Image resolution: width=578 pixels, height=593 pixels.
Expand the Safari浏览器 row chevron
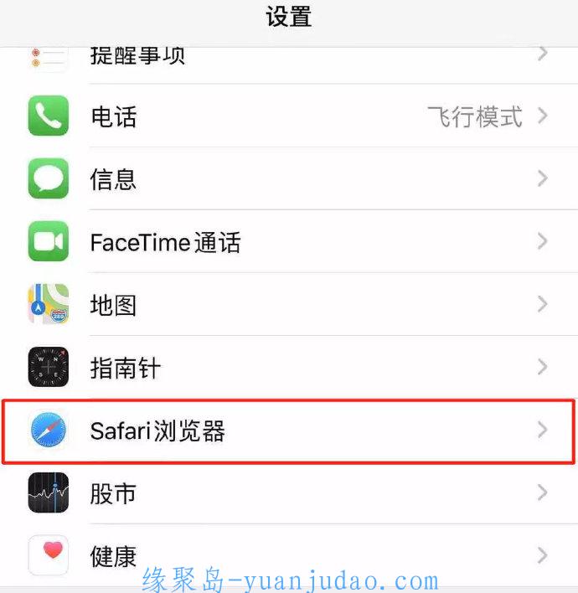pyautogui.click(x=543, y=430)
